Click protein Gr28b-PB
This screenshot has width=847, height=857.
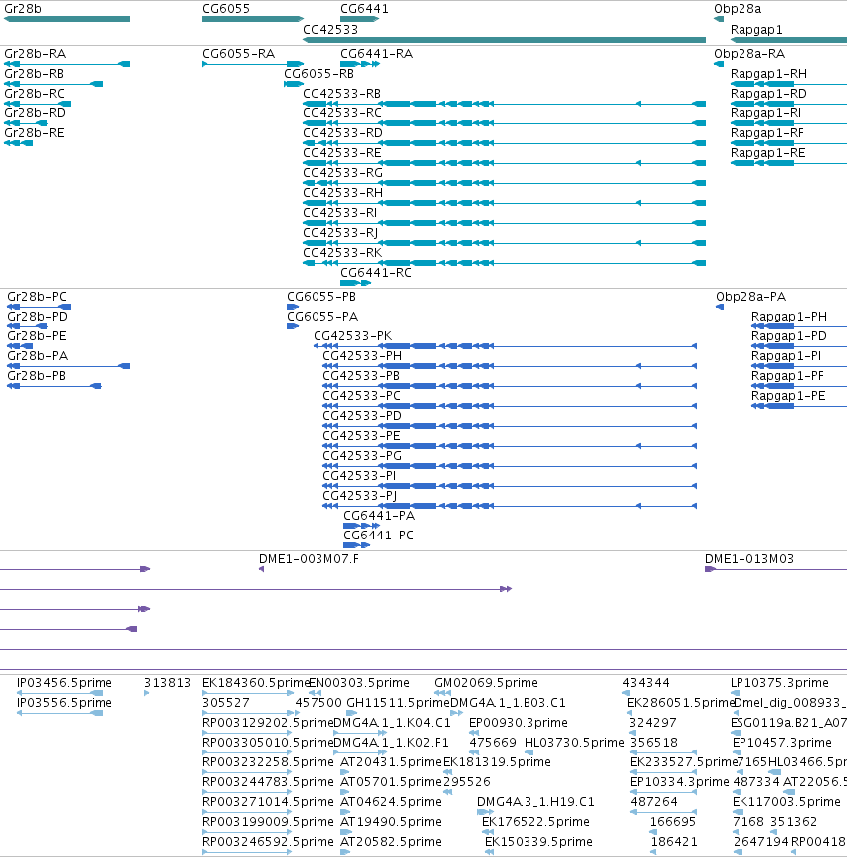click(36, 376)
